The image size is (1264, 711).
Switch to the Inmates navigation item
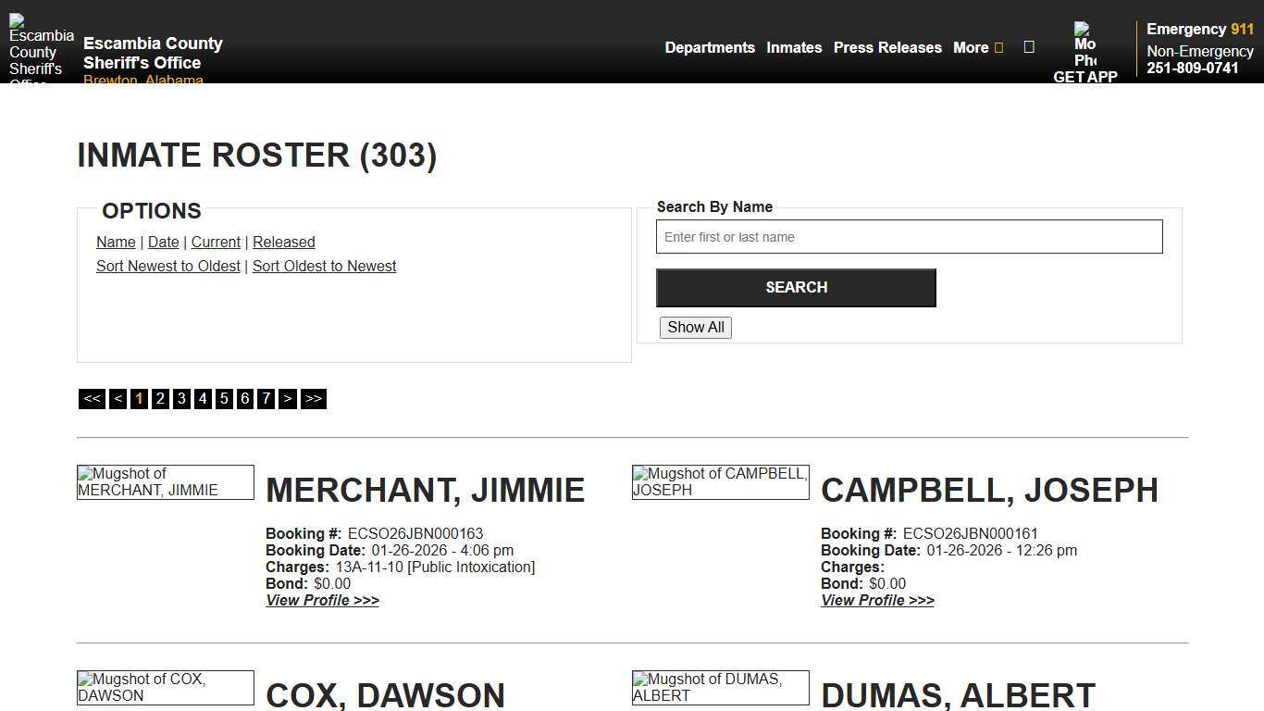click(x=794, y=47)
